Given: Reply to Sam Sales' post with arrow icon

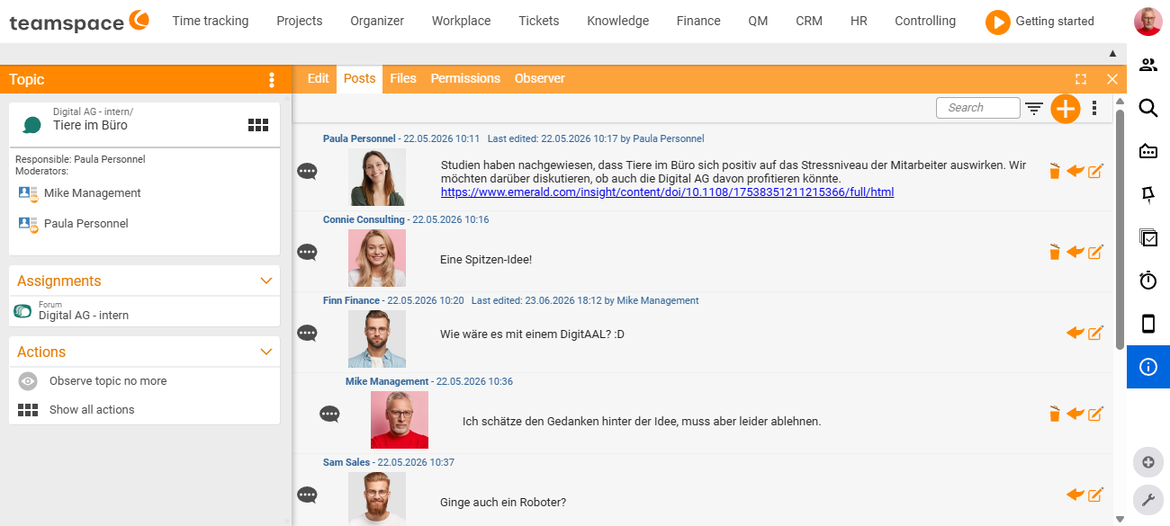Looking at the screenshot, I should click(1075, 495).
